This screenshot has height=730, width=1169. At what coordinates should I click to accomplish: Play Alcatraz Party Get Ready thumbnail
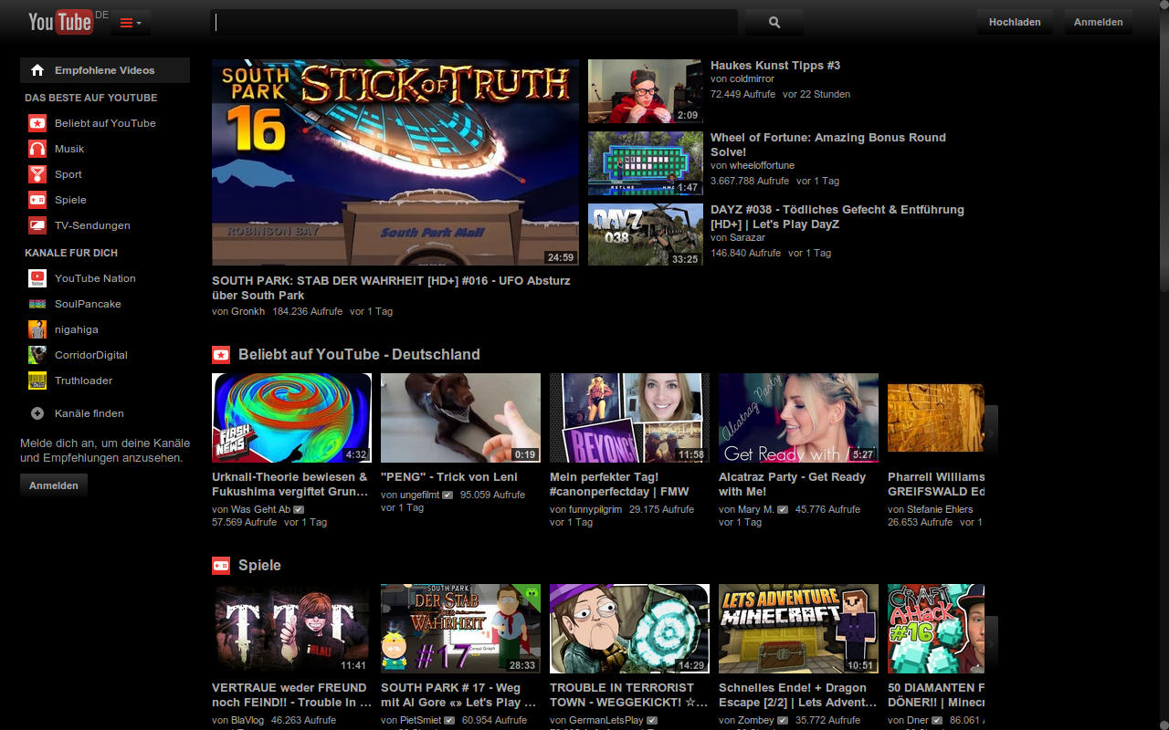(x=798, y=418)
